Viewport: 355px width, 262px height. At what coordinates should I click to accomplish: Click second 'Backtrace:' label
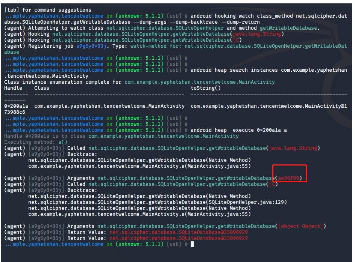click(82, 190)
